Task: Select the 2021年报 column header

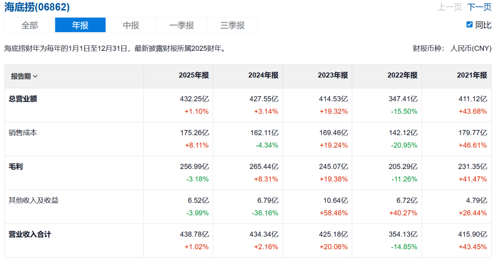Action: [472, 75]
